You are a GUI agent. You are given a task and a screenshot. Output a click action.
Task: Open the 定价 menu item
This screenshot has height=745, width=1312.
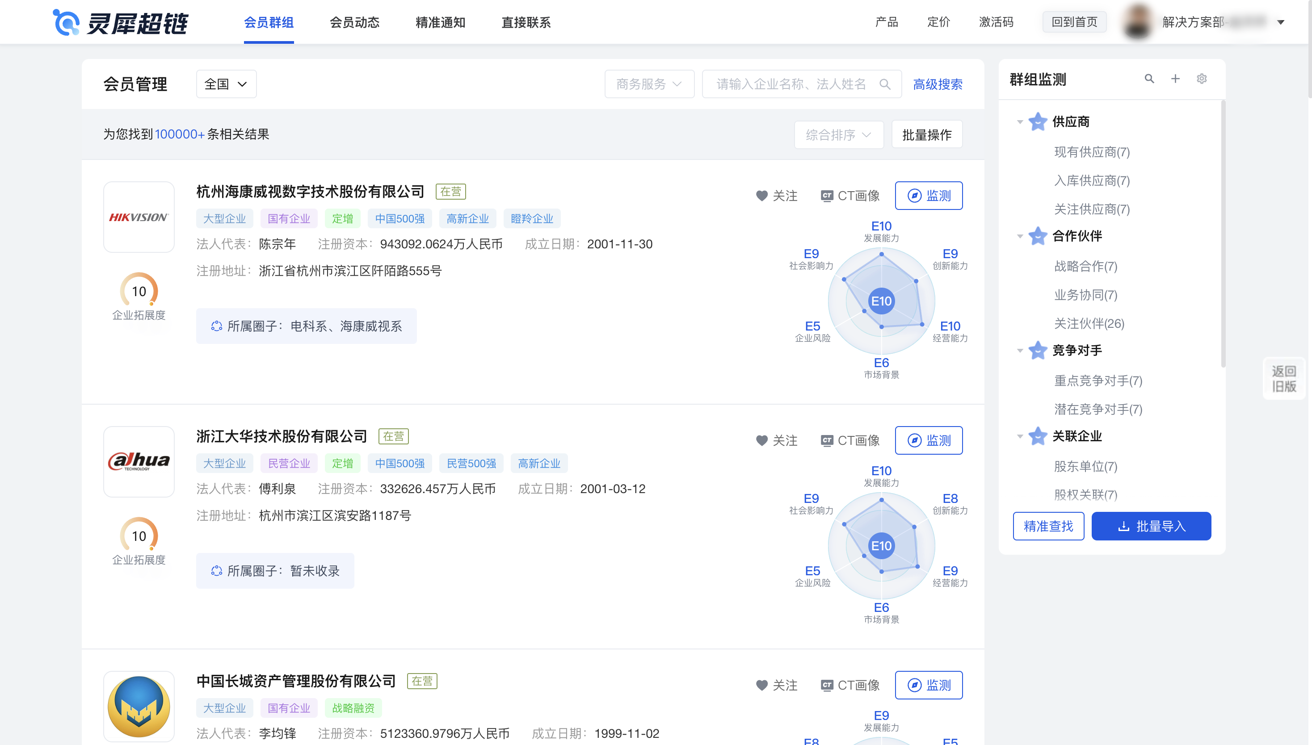[x=938, y=22]
